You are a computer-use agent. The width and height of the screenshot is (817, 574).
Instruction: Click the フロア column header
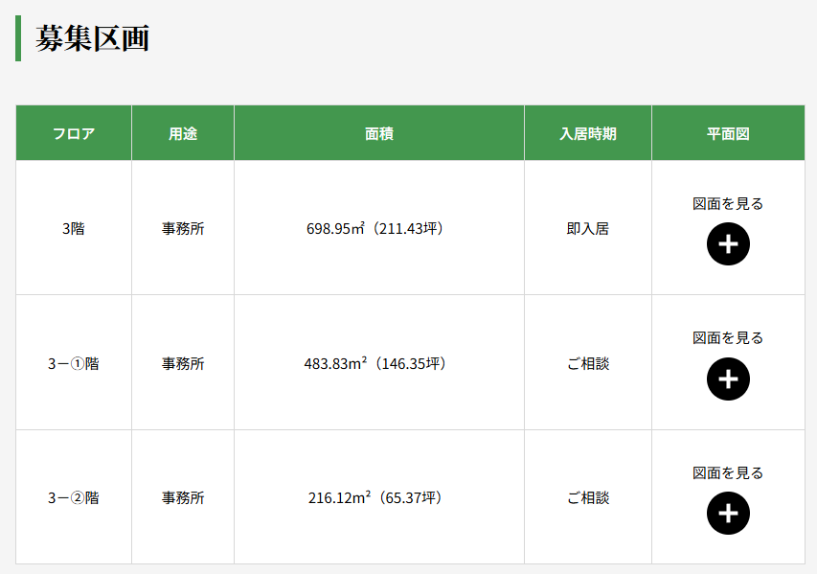74,133
